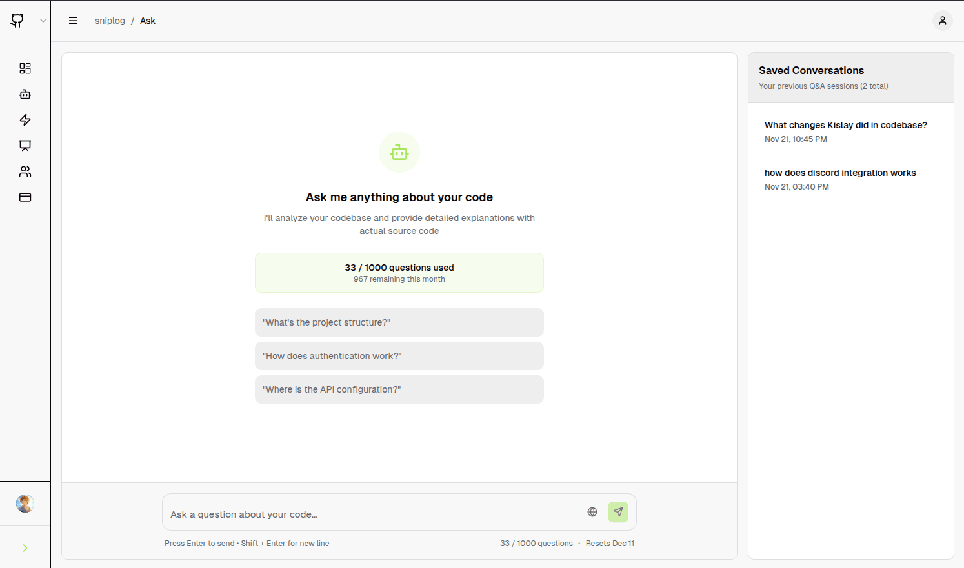The image size is (964, 568).
Task: Select the Ask breadcrumb item
Action: 148,21
